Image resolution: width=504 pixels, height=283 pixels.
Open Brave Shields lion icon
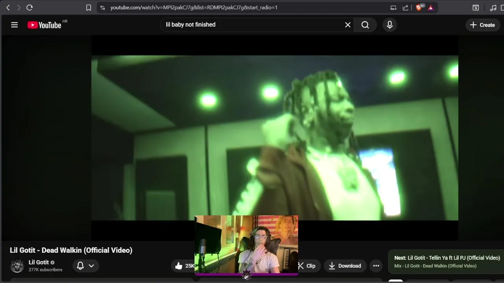click(x=419, y=7)
